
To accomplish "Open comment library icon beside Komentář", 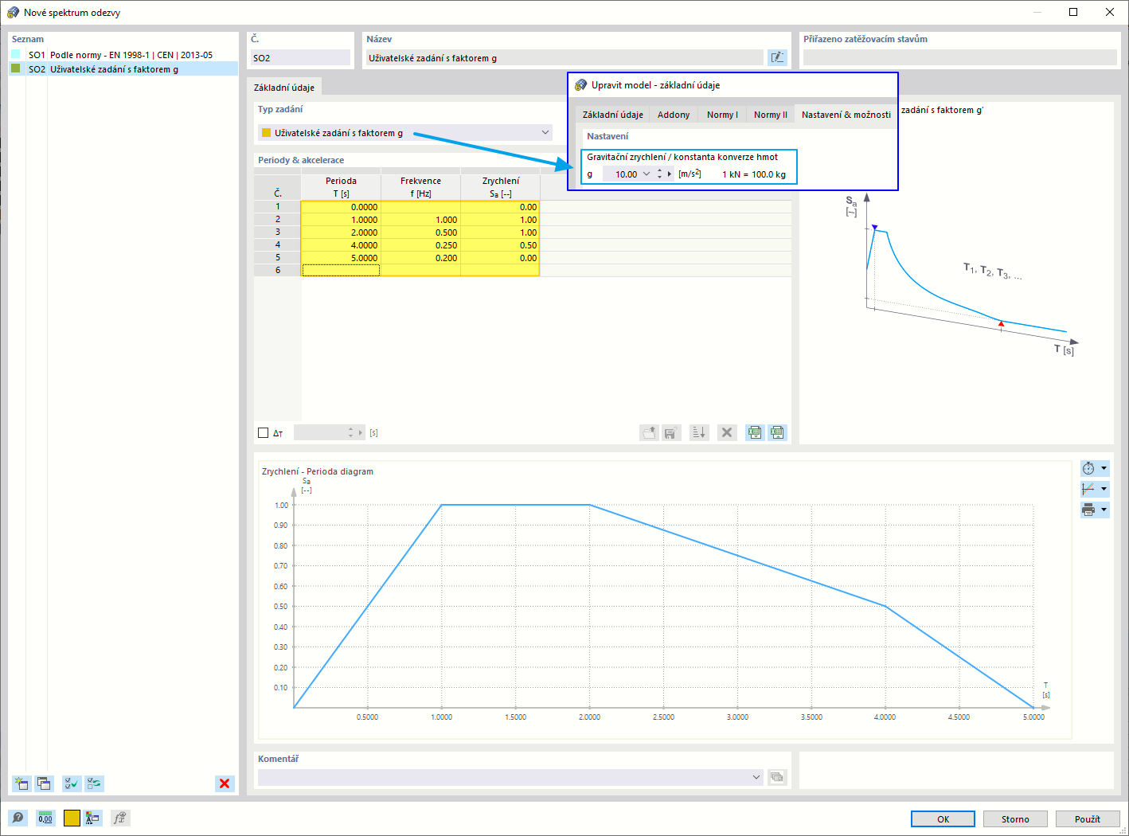I will 777,777.
